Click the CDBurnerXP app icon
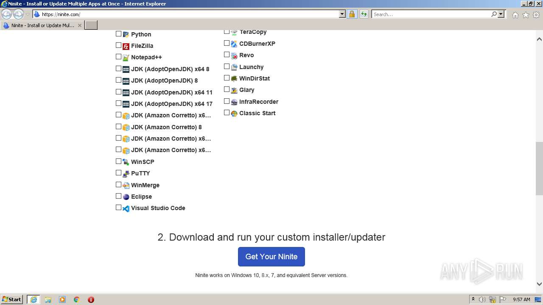 point(234,44)
